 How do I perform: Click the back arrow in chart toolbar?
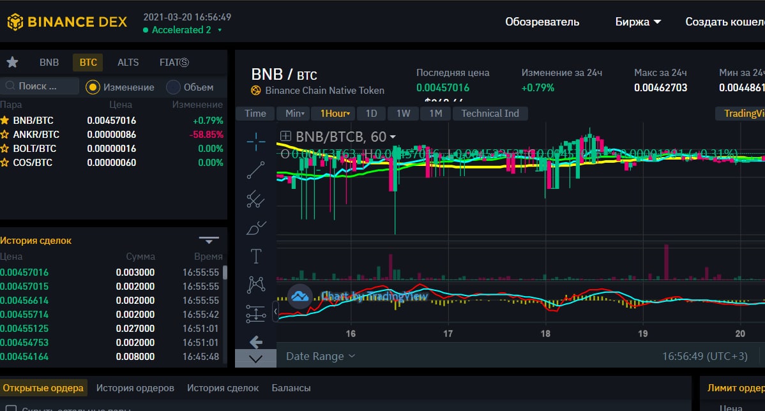tap(255, 342)
